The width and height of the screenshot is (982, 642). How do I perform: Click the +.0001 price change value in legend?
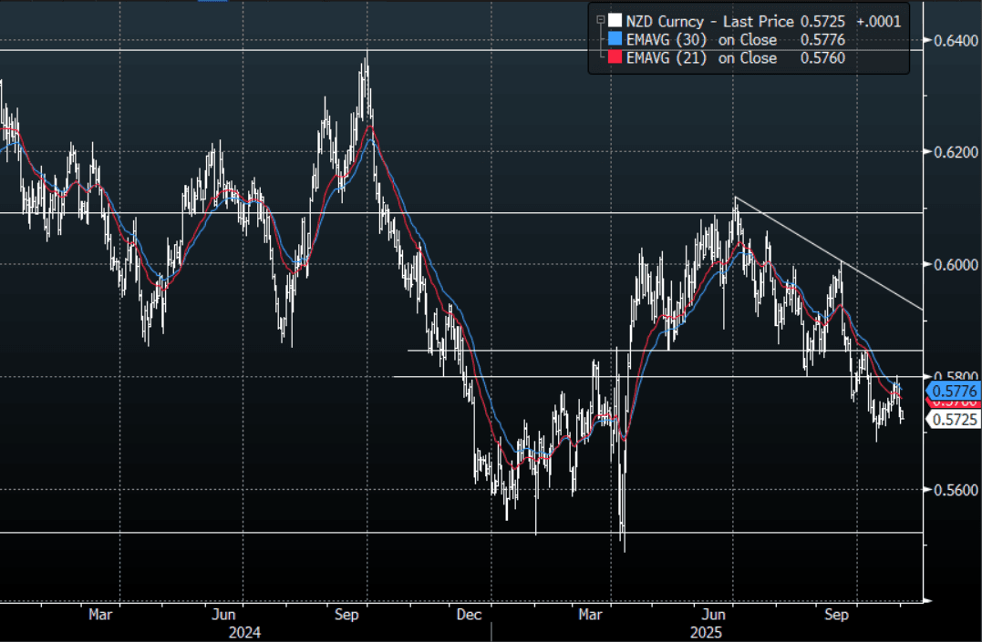pyautogui.click(x=879, y=21)
